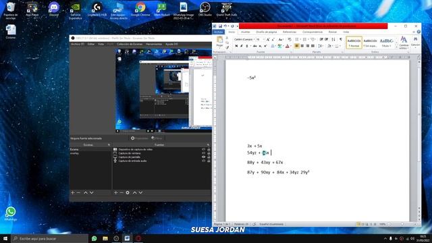The width and height of the screenshot is (432, 243).
Task: Open the font size dropdown in Word
Action: pyautogui.click(x=264, y=39)
